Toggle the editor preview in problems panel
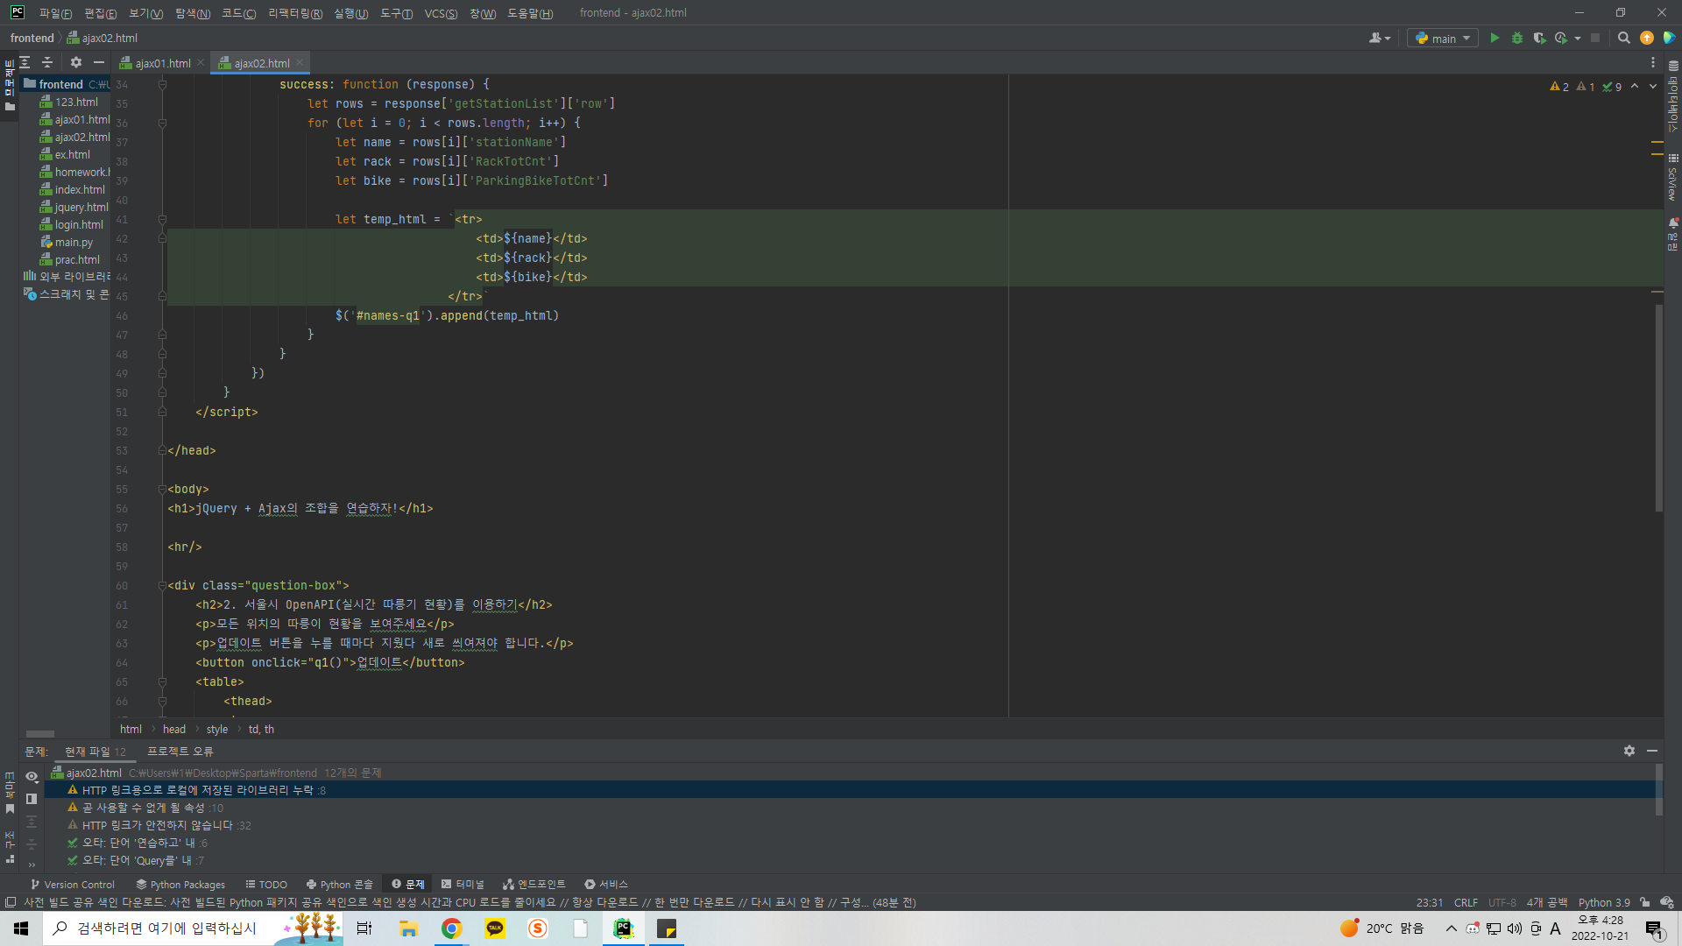 tap(32, 799)
